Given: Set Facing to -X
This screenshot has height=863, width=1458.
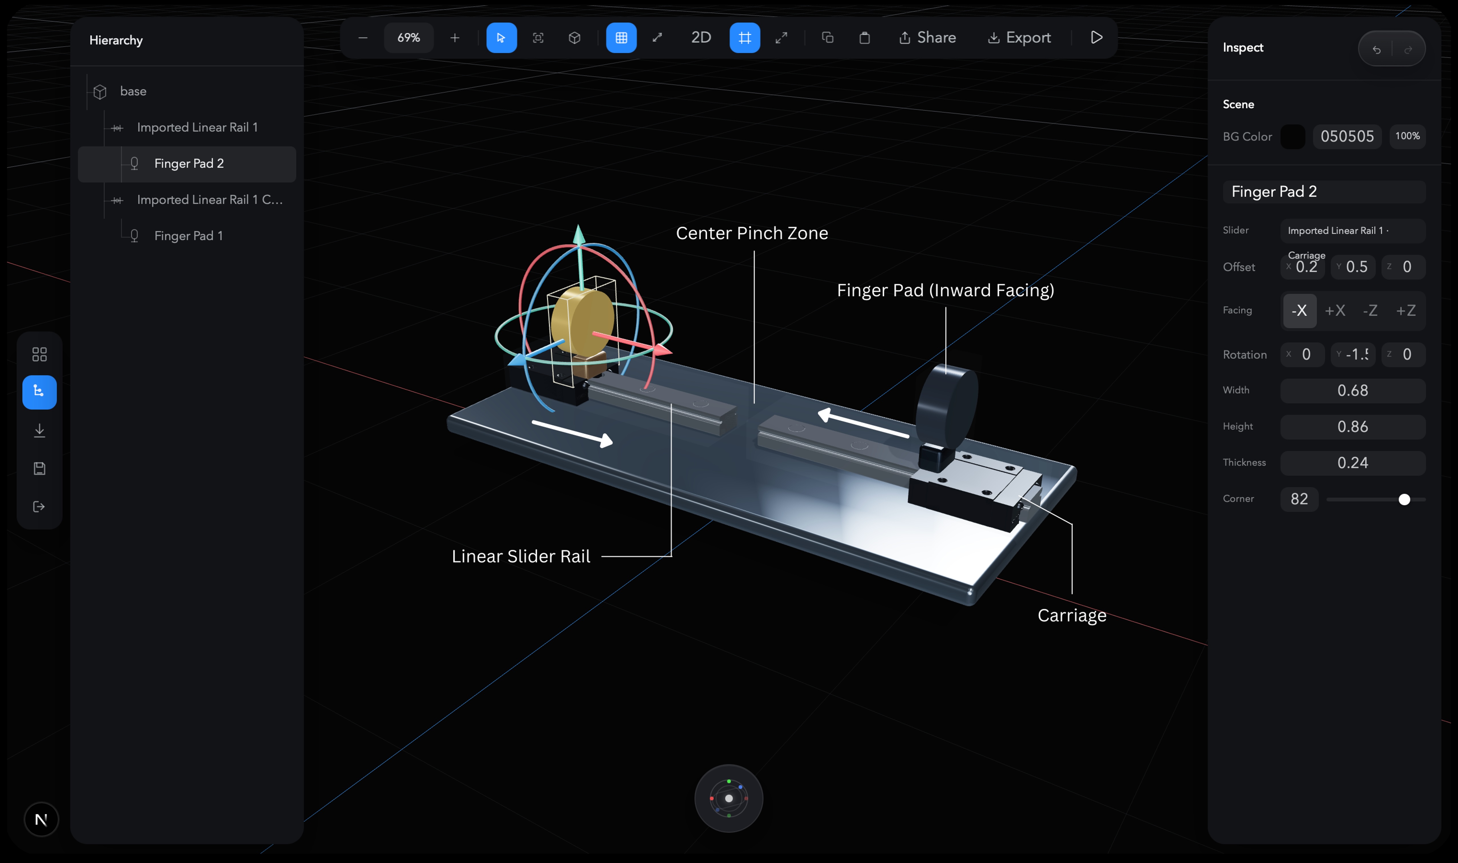Looking at the screenshot, I should click(1300, 311).
